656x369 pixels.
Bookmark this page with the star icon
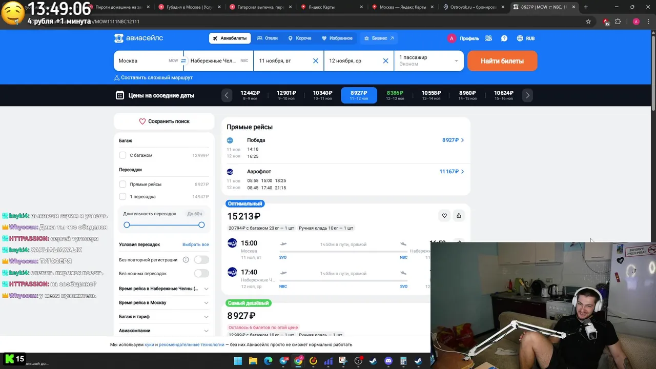click(588, 22)
